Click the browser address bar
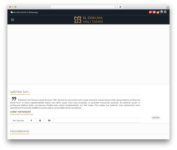Screen dimensions: 177x150 pos(84,7)
